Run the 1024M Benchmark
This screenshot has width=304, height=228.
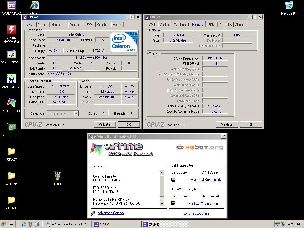click(203, 203)
